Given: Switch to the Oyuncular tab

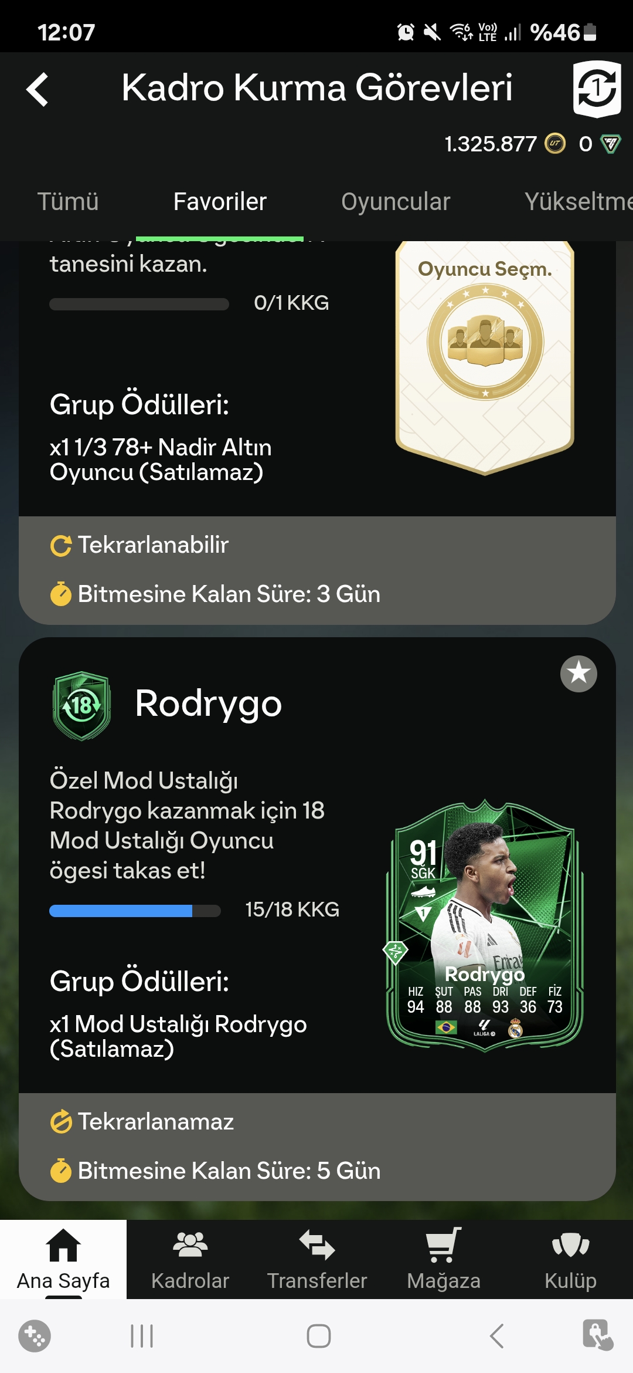Looking at the screenshot, I should 396,201.
